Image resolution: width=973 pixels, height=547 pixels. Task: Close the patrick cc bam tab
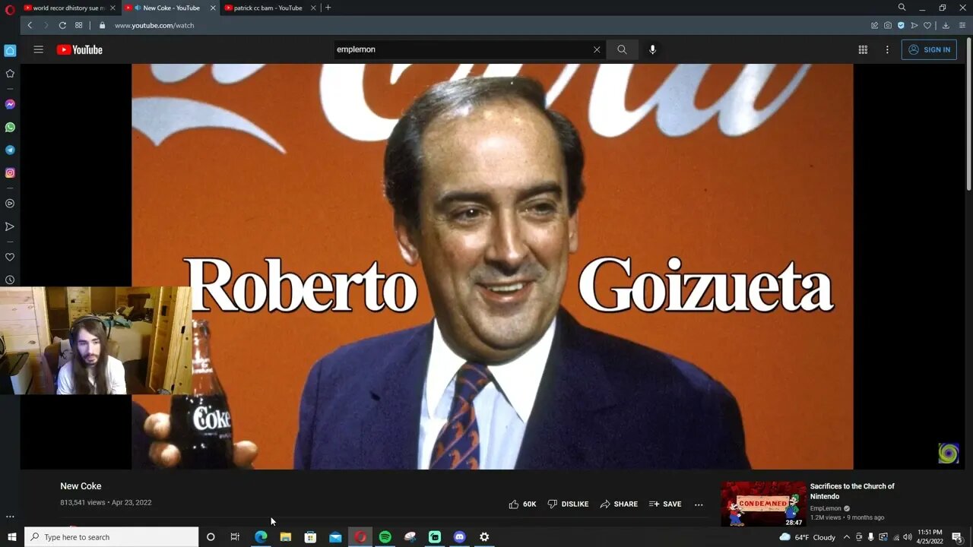click(x=313, y=8)
